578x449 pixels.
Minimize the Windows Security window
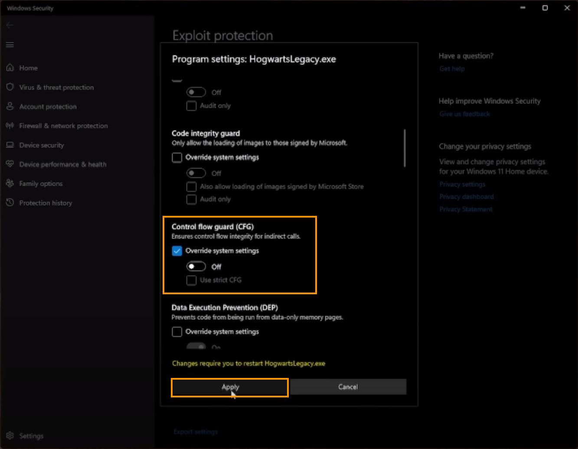tap(524, 8)
